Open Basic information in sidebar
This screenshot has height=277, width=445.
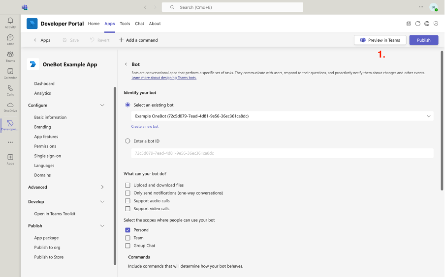pos(50,117)
